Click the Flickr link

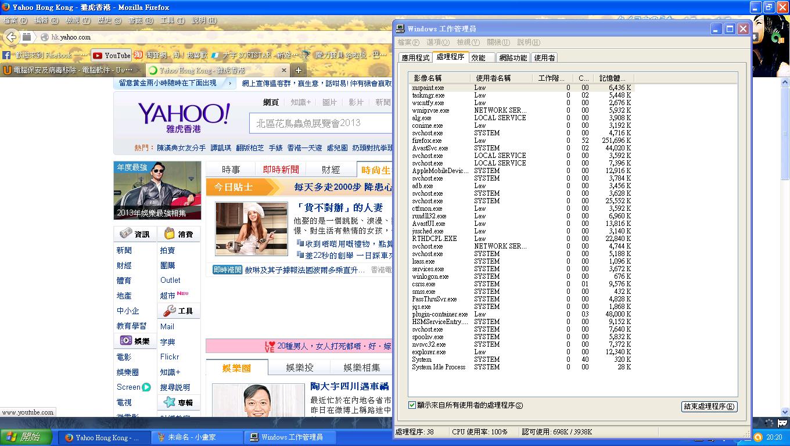pos(170,357)
